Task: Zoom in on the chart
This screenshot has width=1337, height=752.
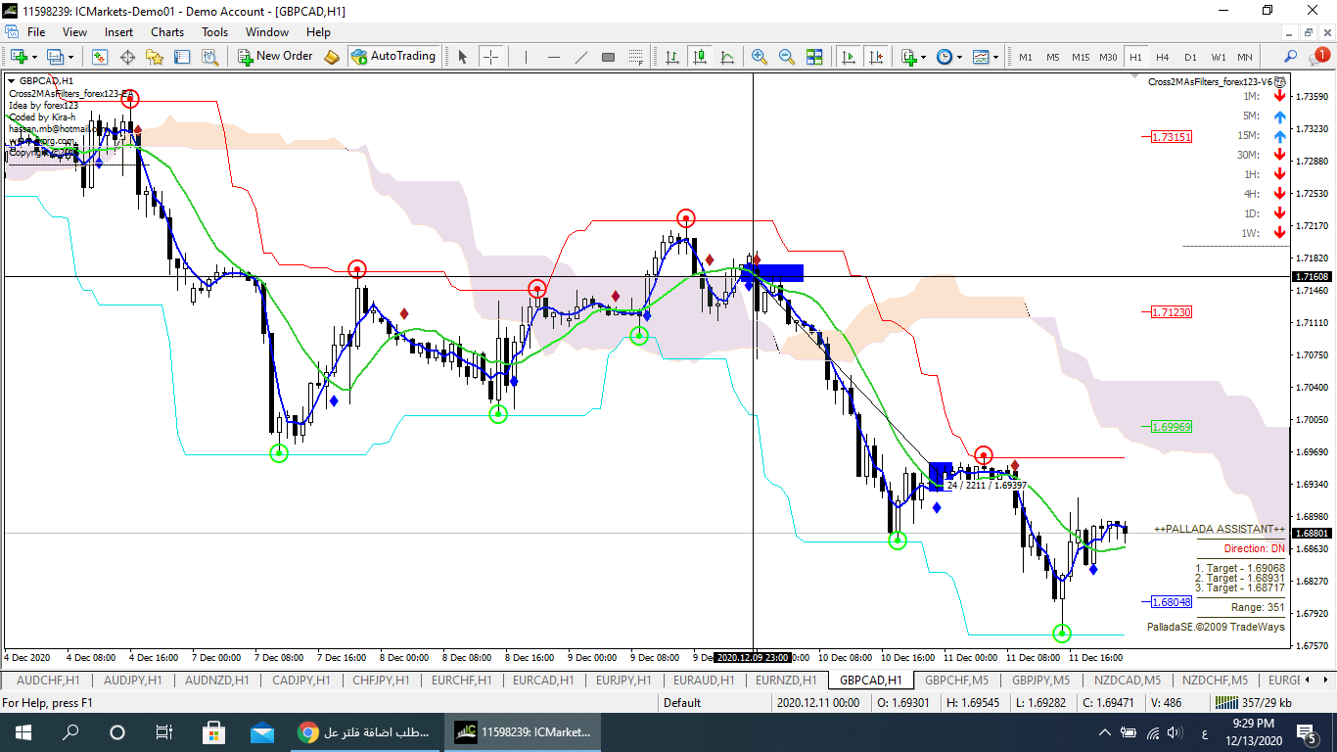Action: 759,57
